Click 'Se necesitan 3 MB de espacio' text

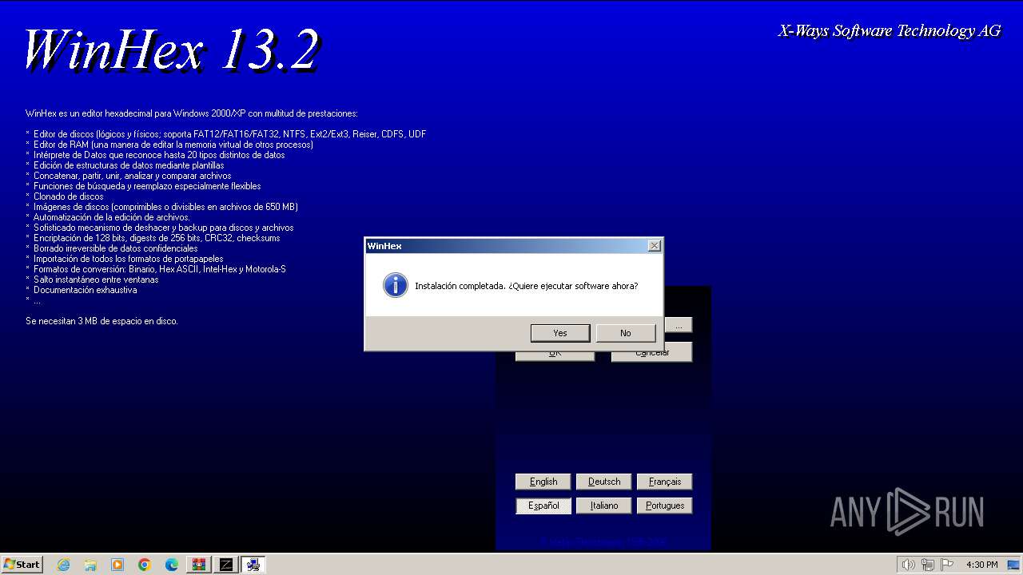(102, 321)
